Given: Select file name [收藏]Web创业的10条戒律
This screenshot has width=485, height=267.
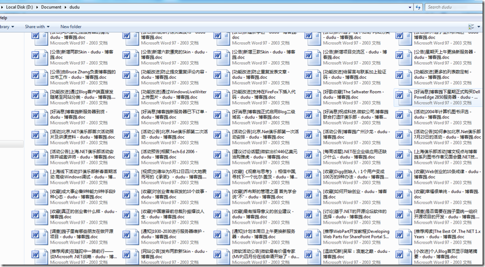Looking at the screenshot, I should (448, 174).
